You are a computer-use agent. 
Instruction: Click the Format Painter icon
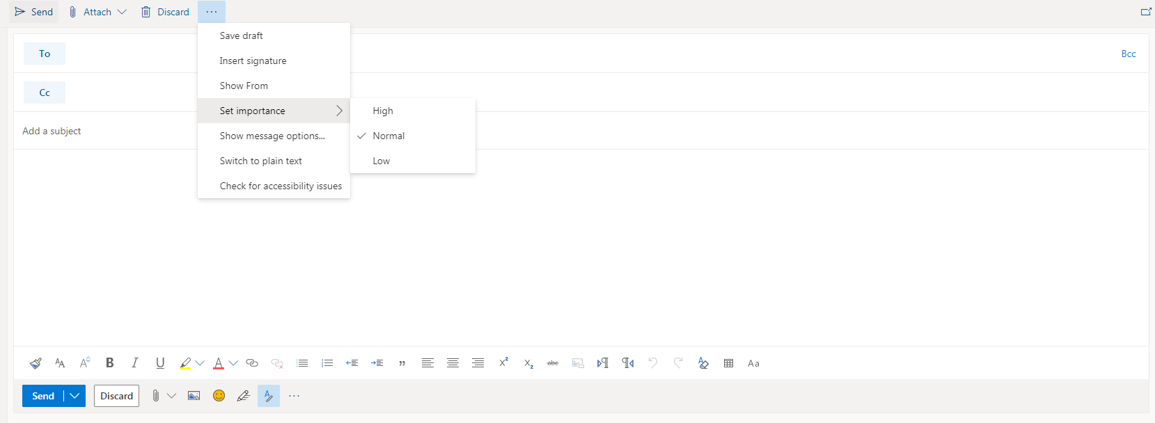point(36,363)
